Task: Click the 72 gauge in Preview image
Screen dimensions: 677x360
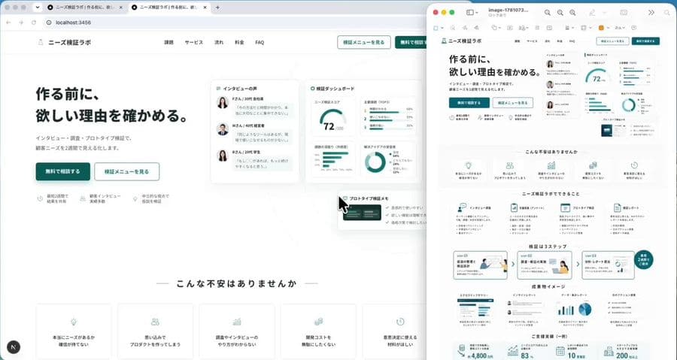Action: click(x=597, y=76)
